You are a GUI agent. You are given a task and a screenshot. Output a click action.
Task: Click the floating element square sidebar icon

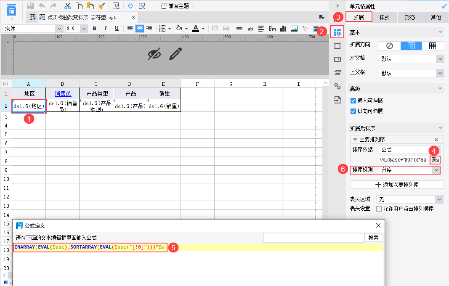337,46
